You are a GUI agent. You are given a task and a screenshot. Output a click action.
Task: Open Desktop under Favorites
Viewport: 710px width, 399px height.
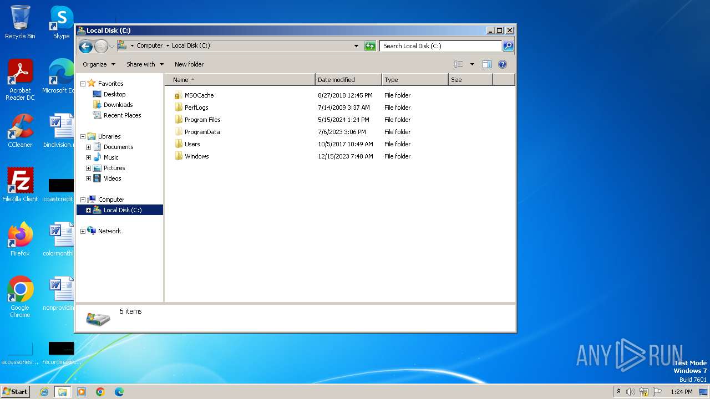114,94
